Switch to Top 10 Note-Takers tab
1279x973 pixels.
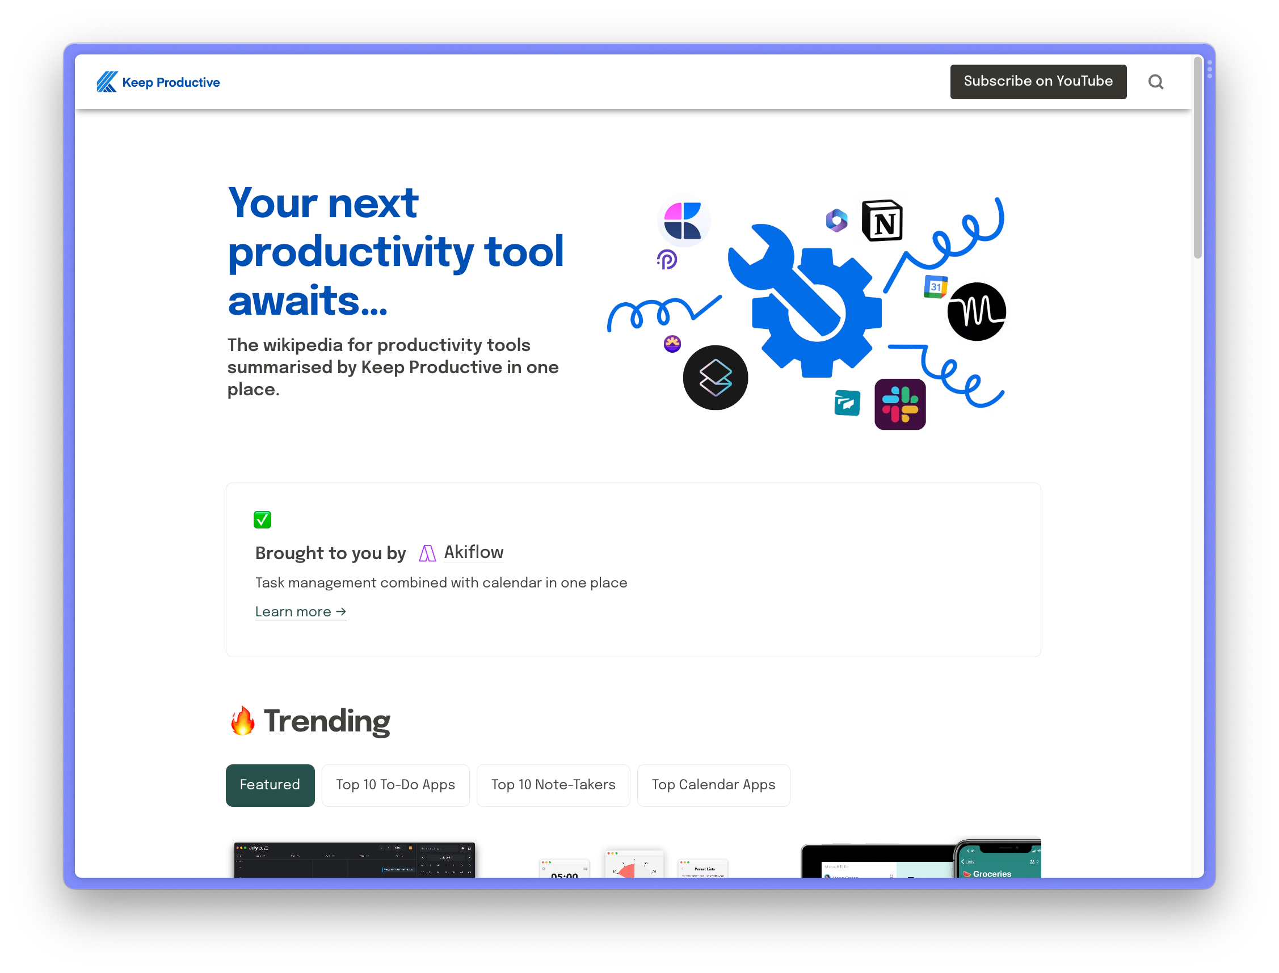coord(553,785)
